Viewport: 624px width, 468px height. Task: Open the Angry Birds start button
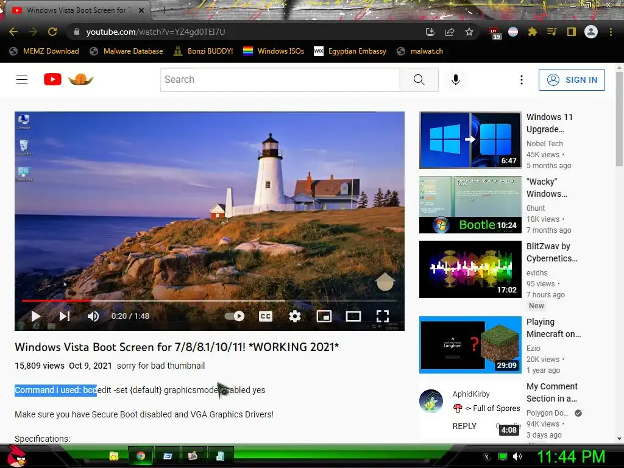point(16,456)
